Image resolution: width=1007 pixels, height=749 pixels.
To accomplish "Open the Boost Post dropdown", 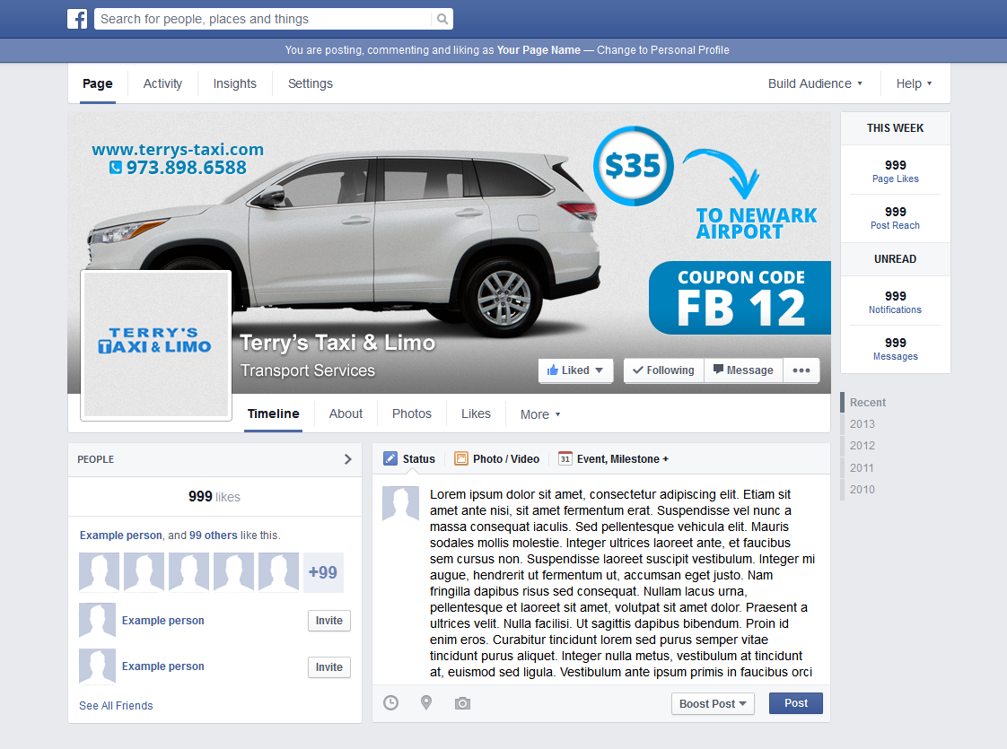I will coord(713,704).
